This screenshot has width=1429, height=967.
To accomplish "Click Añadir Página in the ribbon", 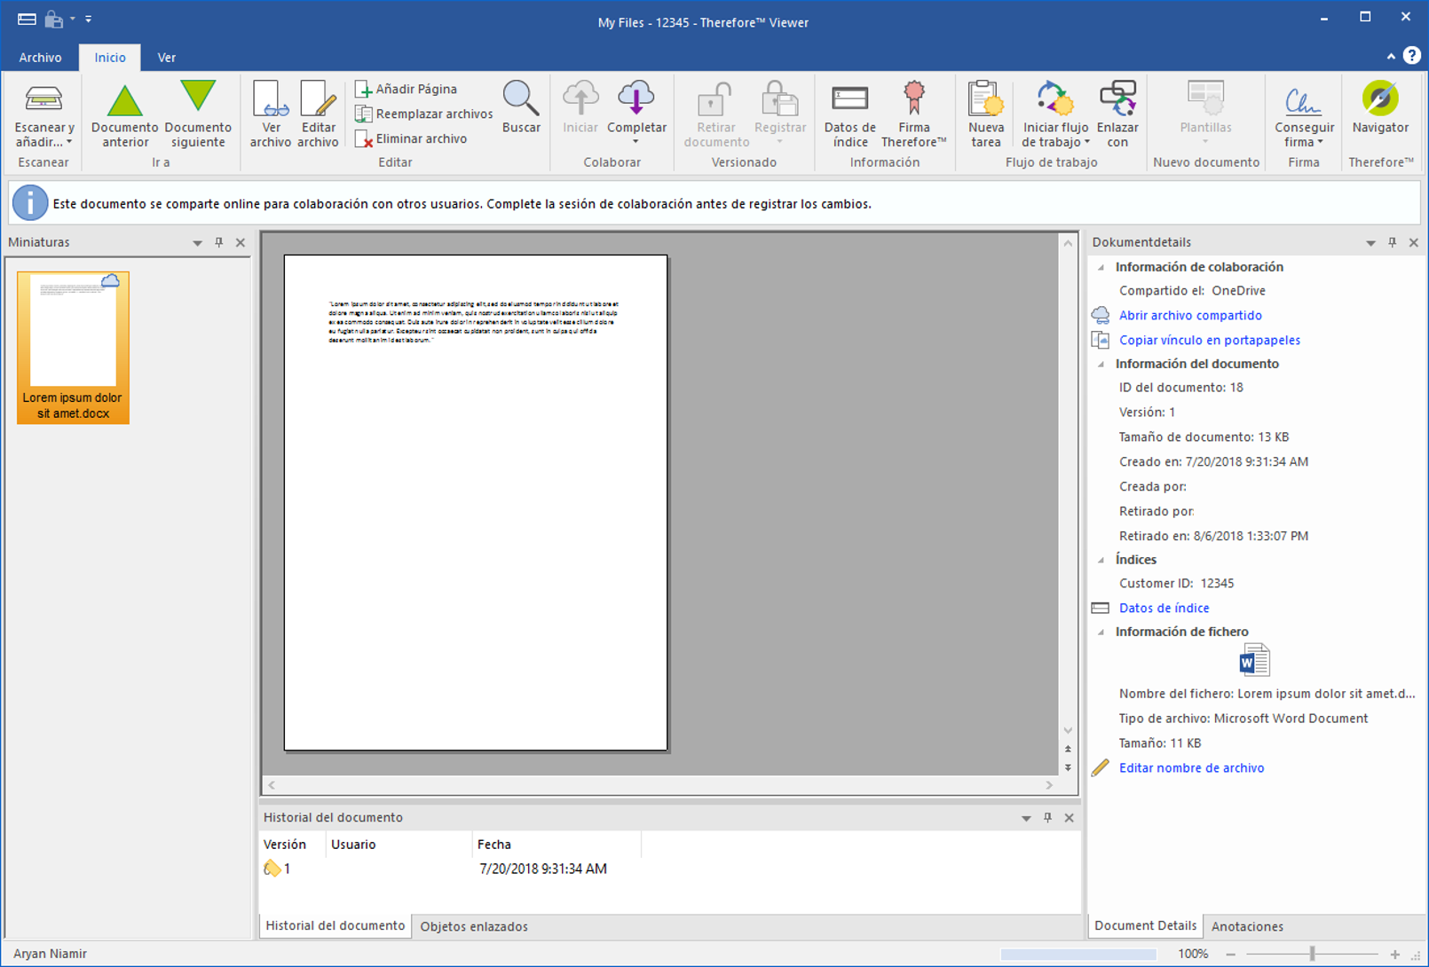I will click(407, 89).
